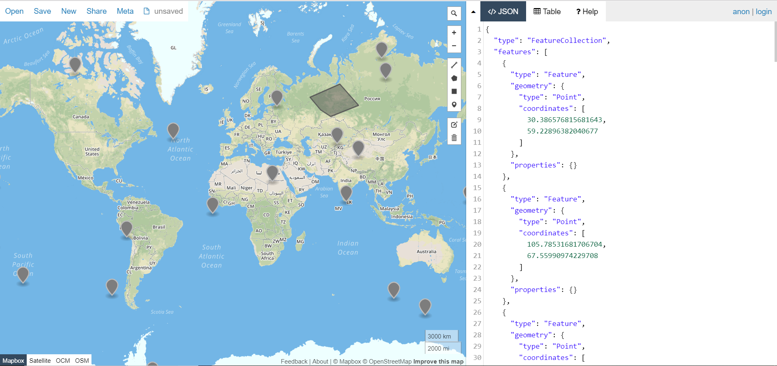Open the Meta menu
This screenshot has height=366, width=777.
click(x=125, y=11)
